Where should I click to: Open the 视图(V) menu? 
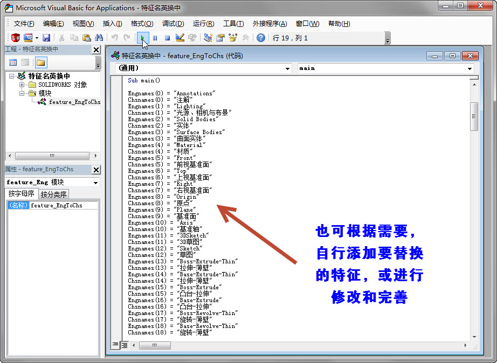pyautogui.click(x=83, y=24)
